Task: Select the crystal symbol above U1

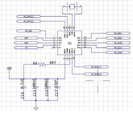Action: [x=72, y=7]
